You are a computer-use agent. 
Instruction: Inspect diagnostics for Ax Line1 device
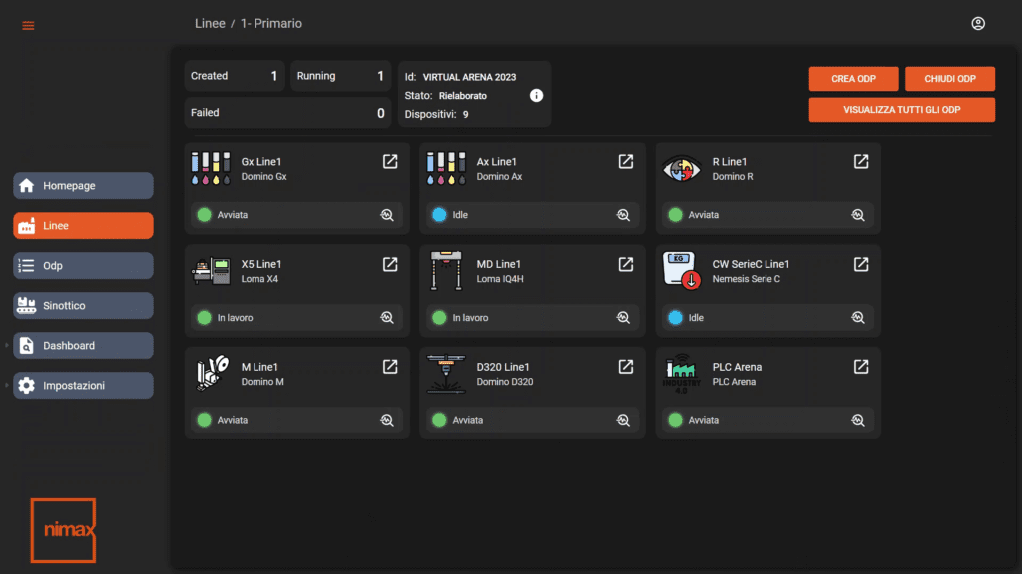pos(623,215)
